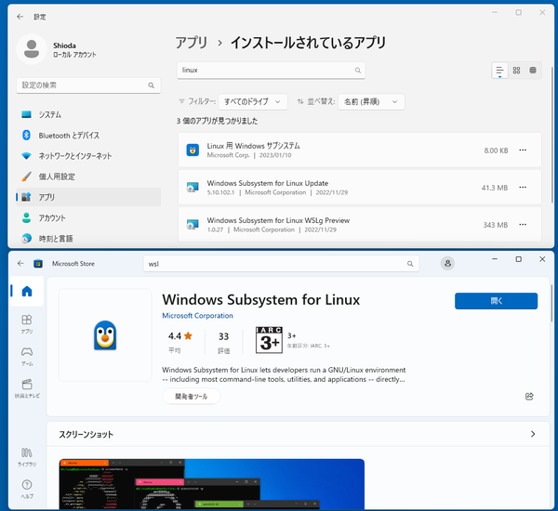Go back in Microsoft Store window
558x511 pixels.
pyautogui.click(x=20, y=264)
